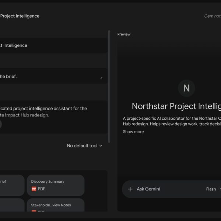Image resolution: width=221 pixels, height=221 pixels.
Task: Open the No default tool dropdown
Action: [84, 145]
